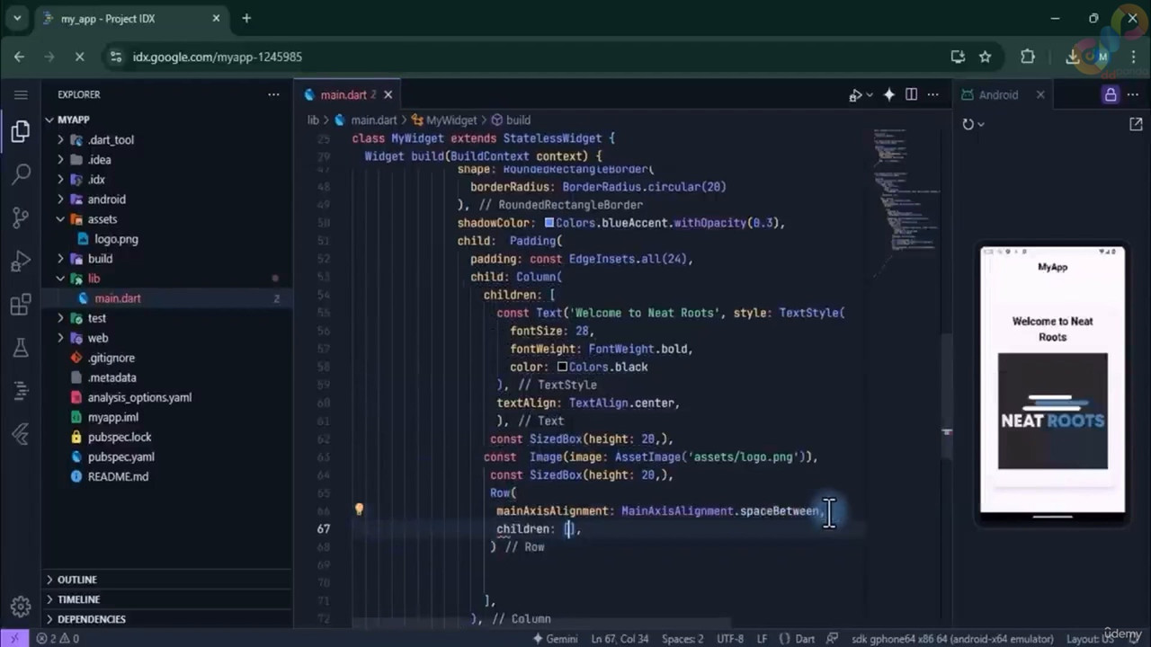The width and height of the screenshot is (1151, 647).
Task: Close the Android preview tab
Action: (1040, 94)
